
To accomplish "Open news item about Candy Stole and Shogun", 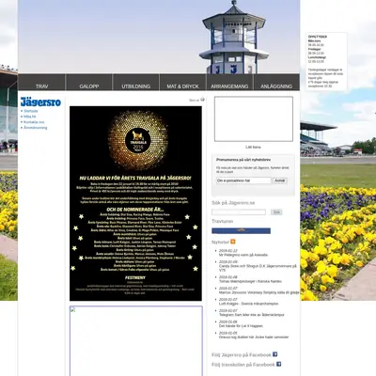I will [258, 268].
